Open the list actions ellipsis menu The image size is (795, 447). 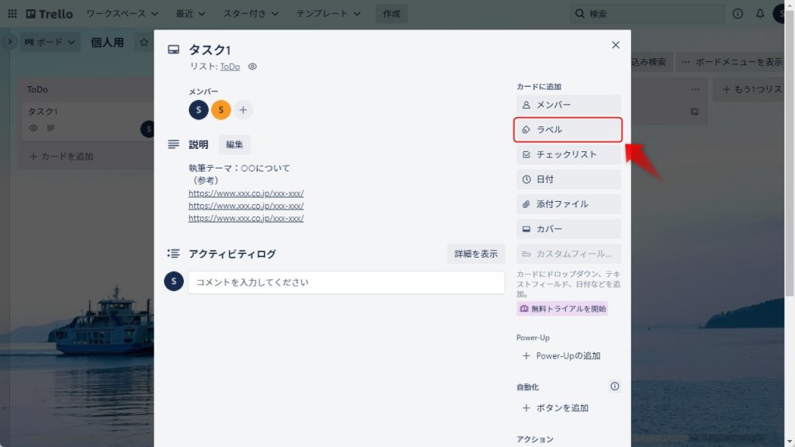coord(695,89)
